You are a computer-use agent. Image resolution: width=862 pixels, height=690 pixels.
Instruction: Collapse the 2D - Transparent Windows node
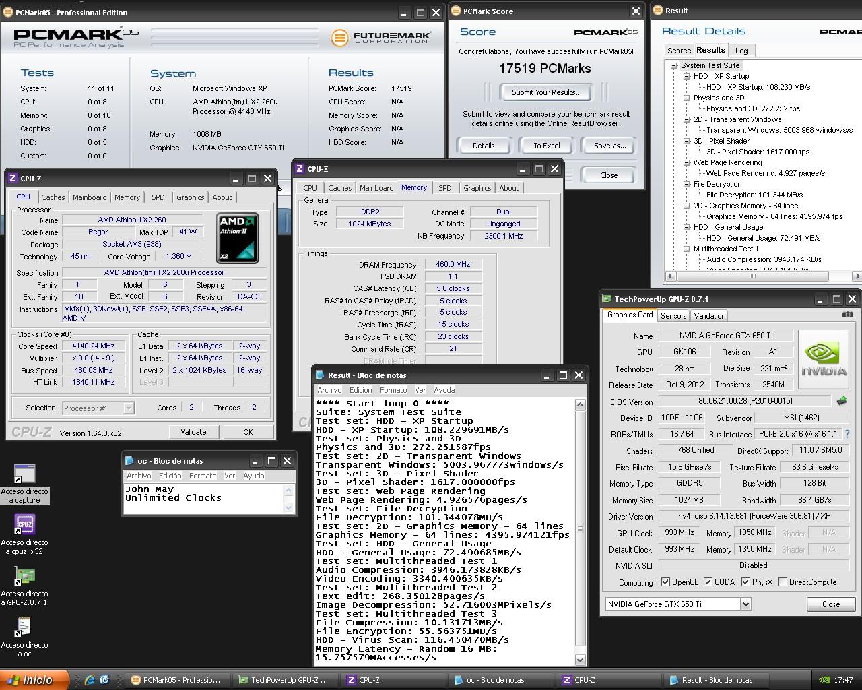click(x=686, y=119)
